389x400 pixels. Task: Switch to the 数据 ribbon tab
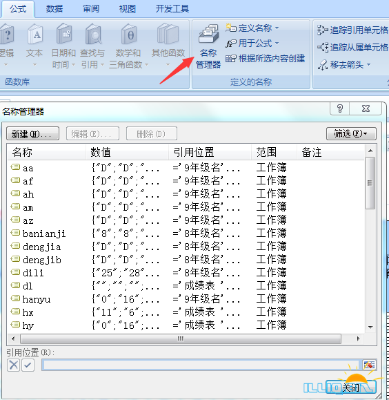54,9
